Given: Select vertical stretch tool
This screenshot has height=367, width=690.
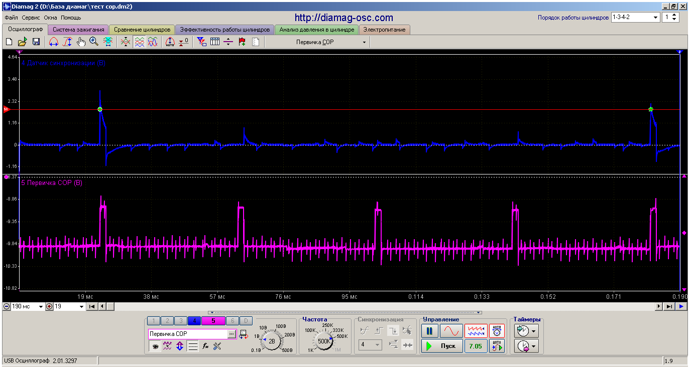Looking at the screenshot, I should click(x=67, y=42).
